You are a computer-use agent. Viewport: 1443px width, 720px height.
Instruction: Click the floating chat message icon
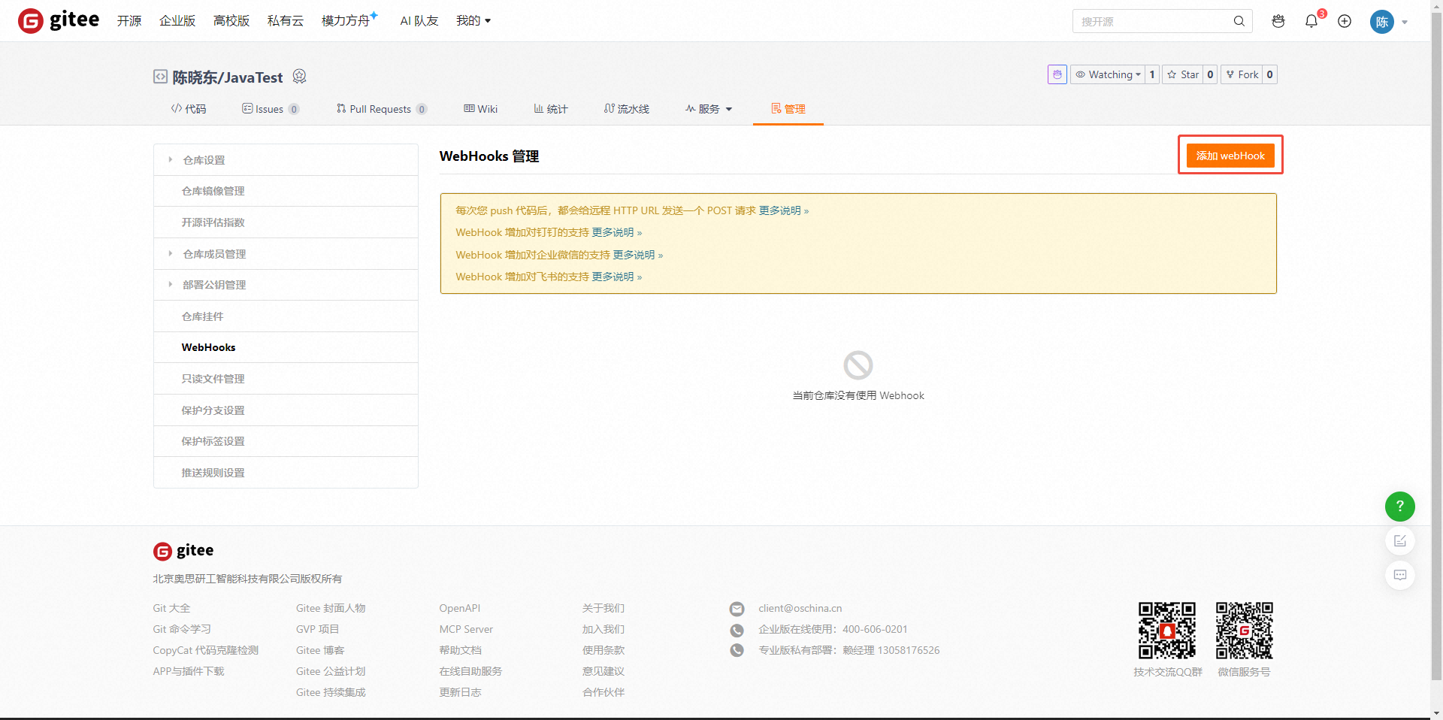click(x=1399, y=576)
